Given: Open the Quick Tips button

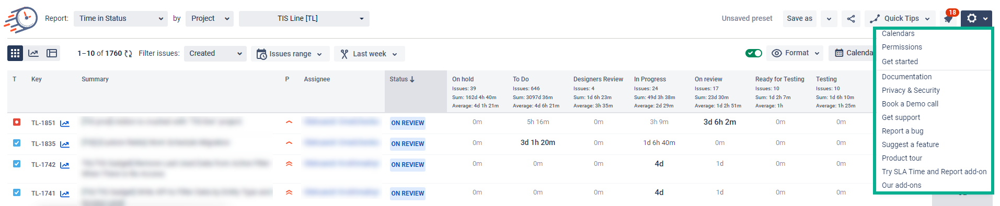Looking at the screenshot, I should click(x=900, y=19).
